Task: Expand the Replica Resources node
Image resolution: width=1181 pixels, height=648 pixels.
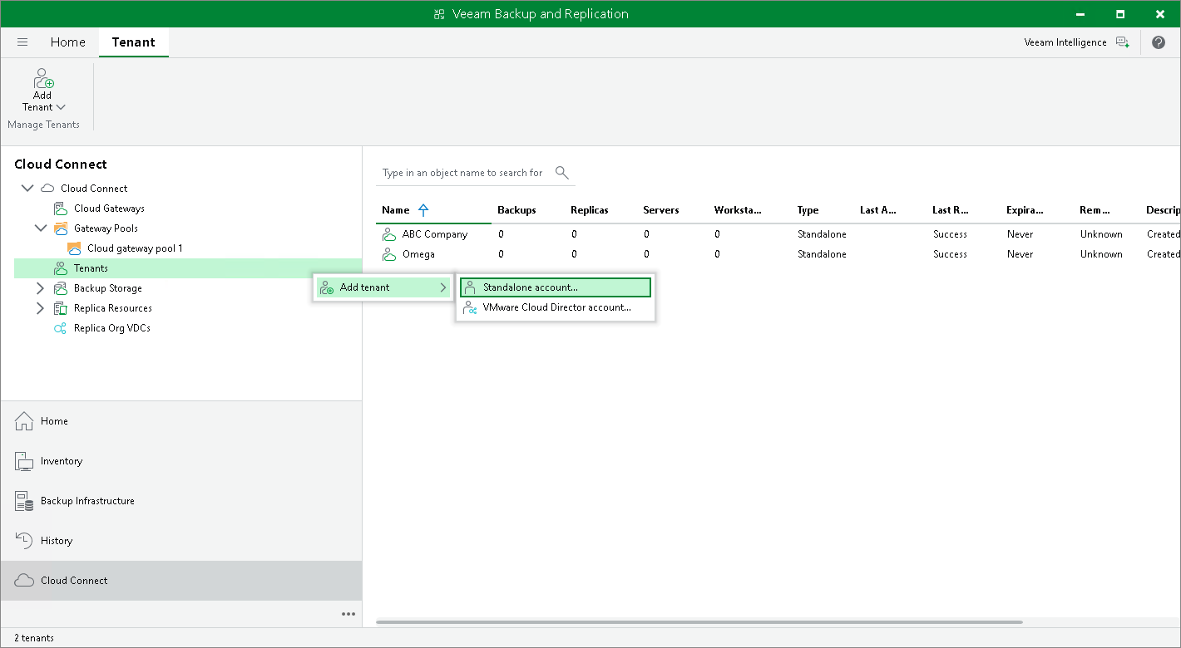Action: 41,308
